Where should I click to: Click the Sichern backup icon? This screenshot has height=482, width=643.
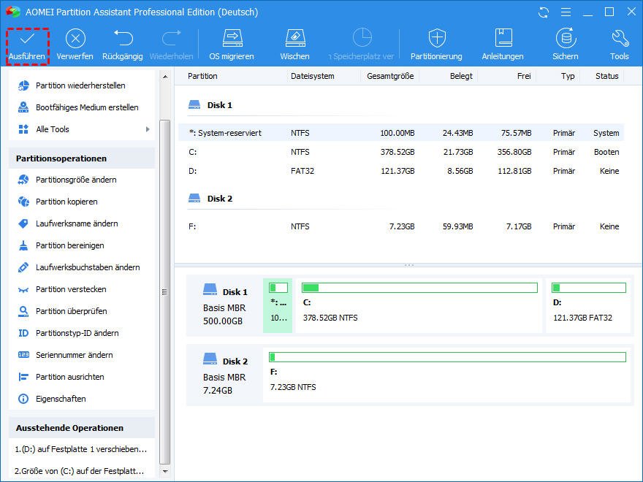coord(565,39)
